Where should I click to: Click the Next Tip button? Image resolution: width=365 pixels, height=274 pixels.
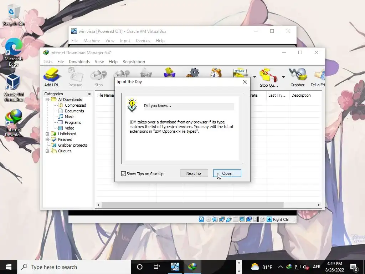click(194, 173)
